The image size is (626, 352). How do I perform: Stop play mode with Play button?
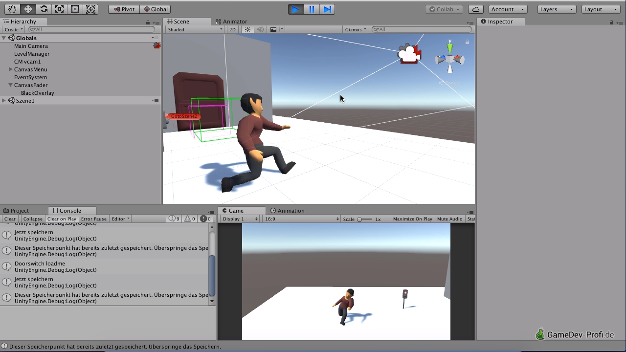pyautogui.click(x=296, y=9)
